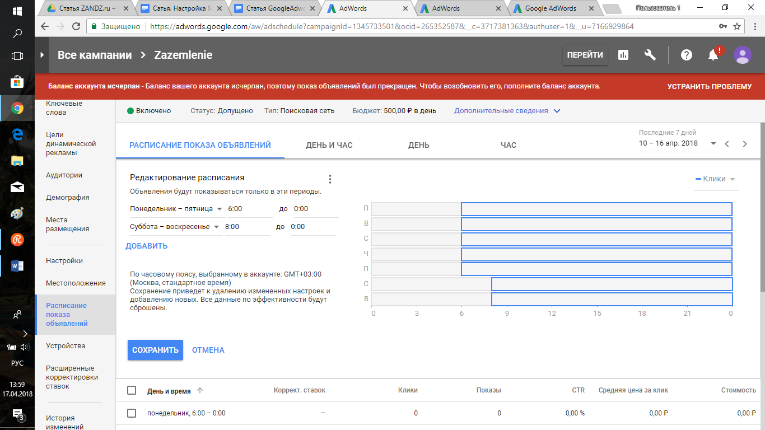Check the 'понедельник, 6:00 – 0:00' row checkbox
The image size is (765, 430).
[132, 413]
